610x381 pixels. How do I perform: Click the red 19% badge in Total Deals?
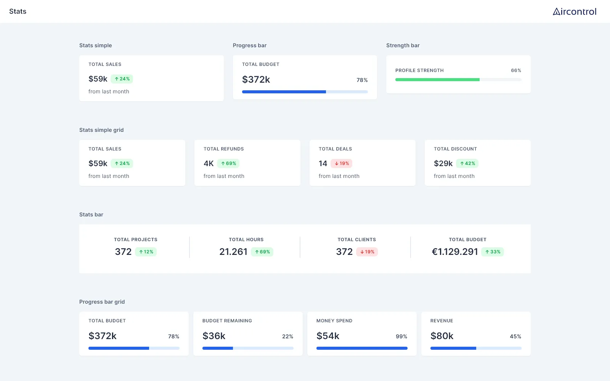coord(342,163)
